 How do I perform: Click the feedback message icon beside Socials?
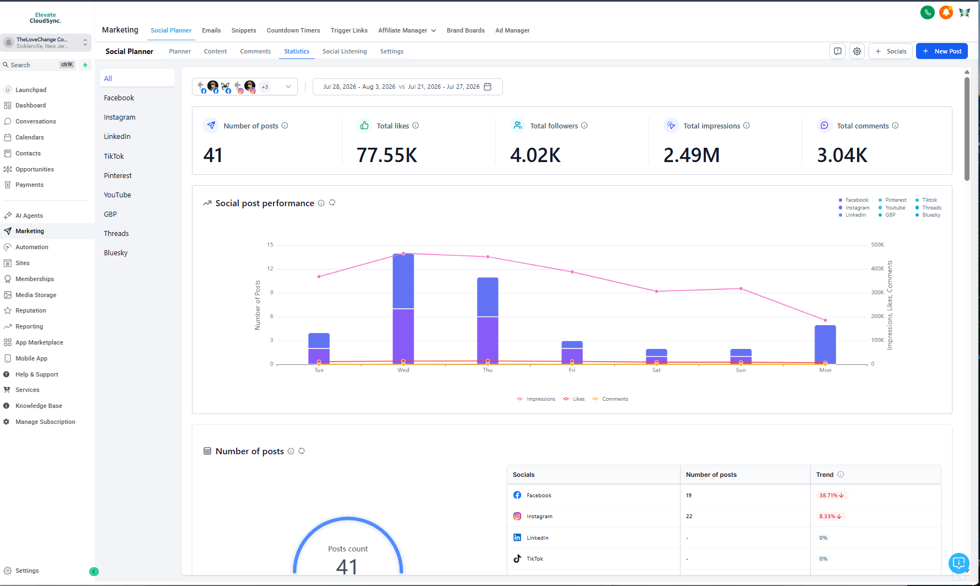(838, 51)
